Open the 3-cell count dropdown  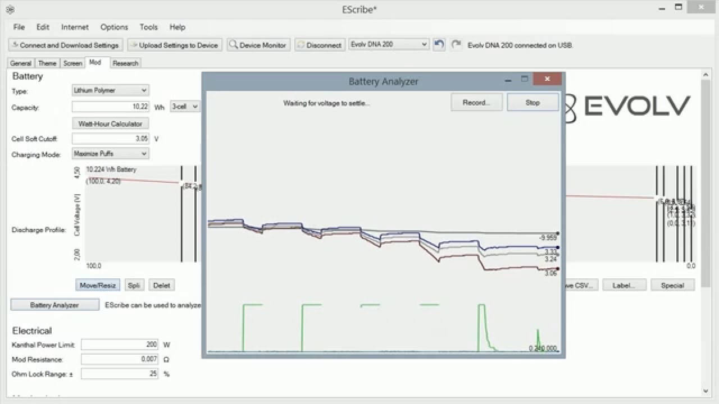click(x=185, y=107)
